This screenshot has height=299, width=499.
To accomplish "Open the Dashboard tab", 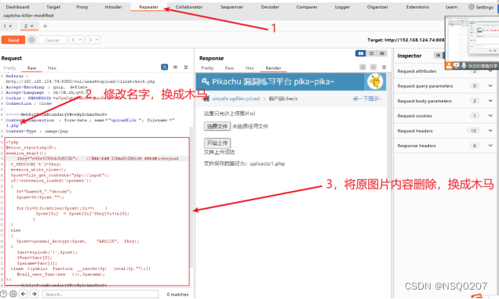I will [x=17, y=7].
